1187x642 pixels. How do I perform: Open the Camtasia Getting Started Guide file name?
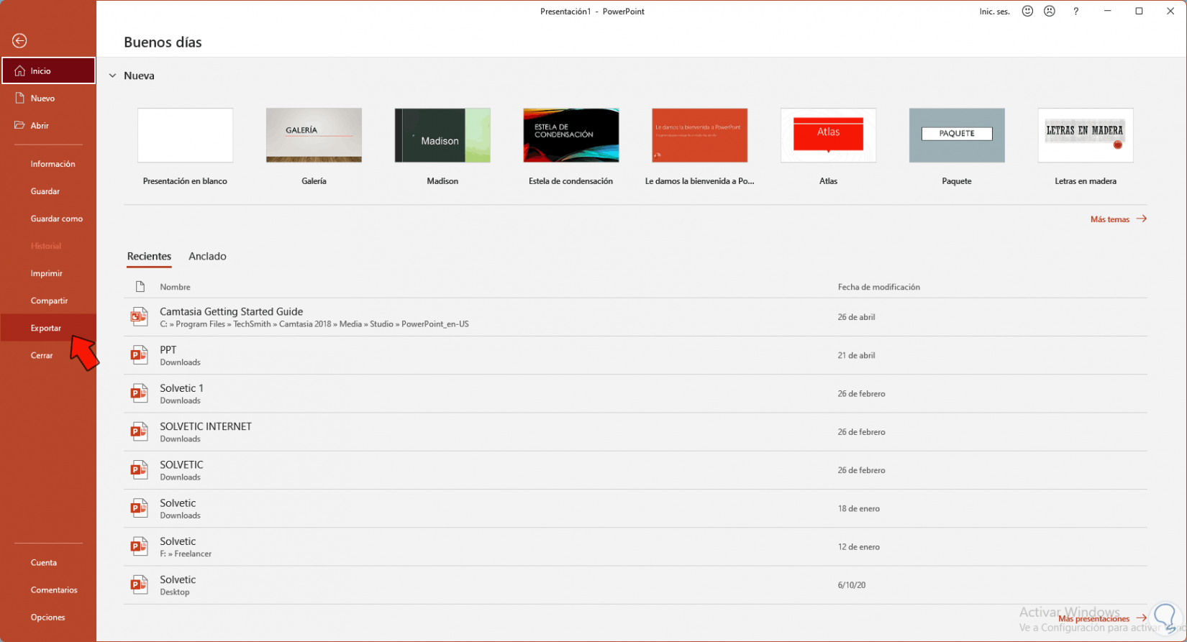(x=231, y=311)
